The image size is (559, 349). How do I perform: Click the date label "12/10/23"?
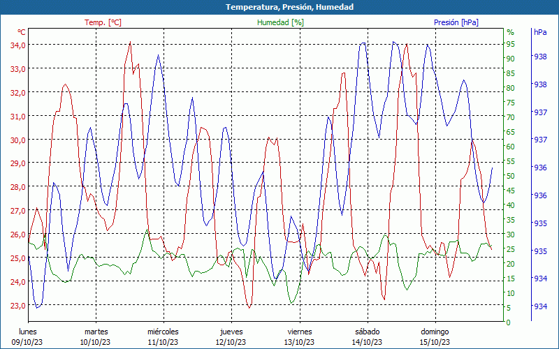pyautogui.click(x=231, y=342)
